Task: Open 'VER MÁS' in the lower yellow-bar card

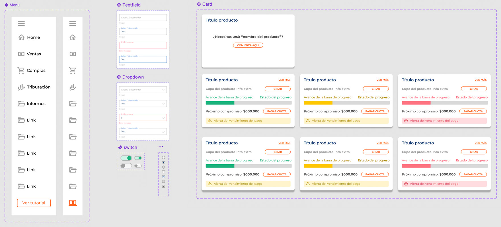Action: pyautogui.click(x=383, y=143)
